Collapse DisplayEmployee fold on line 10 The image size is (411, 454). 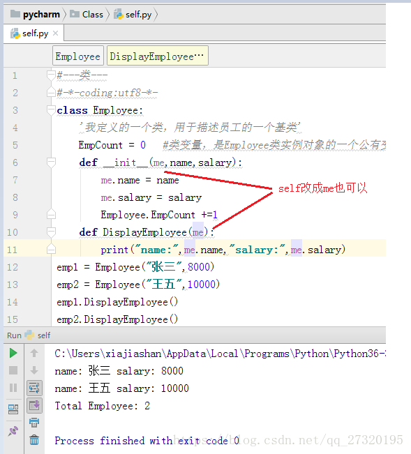pos(51,232)
